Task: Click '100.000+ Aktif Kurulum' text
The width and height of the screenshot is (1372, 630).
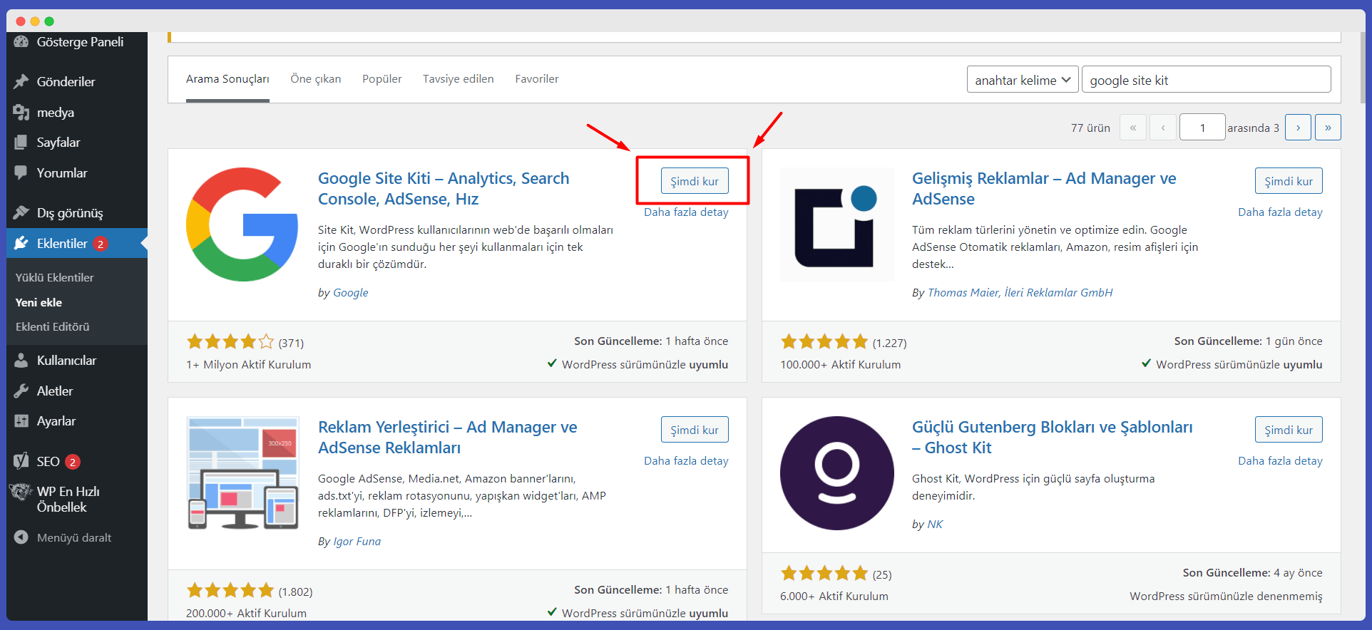Action: 840,365
